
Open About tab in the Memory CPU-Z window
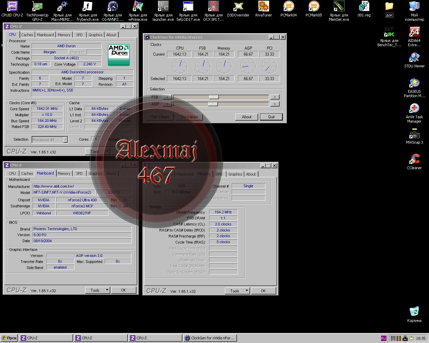(251, 174)
